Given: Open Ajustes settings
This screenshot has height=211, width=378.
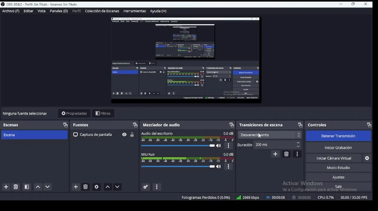Looking at the screenshot, I should (x=338, y=177).
